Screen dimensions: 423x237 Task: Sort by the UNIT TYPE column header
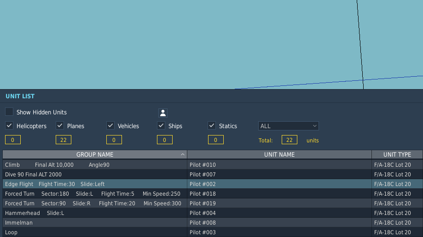point(397,155)
